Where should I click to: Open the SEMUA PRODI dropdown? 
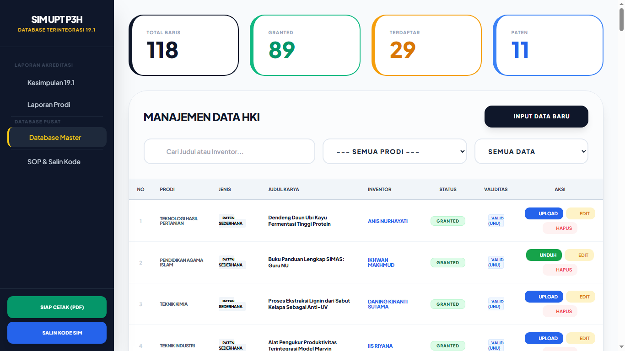tap(395, 151)
